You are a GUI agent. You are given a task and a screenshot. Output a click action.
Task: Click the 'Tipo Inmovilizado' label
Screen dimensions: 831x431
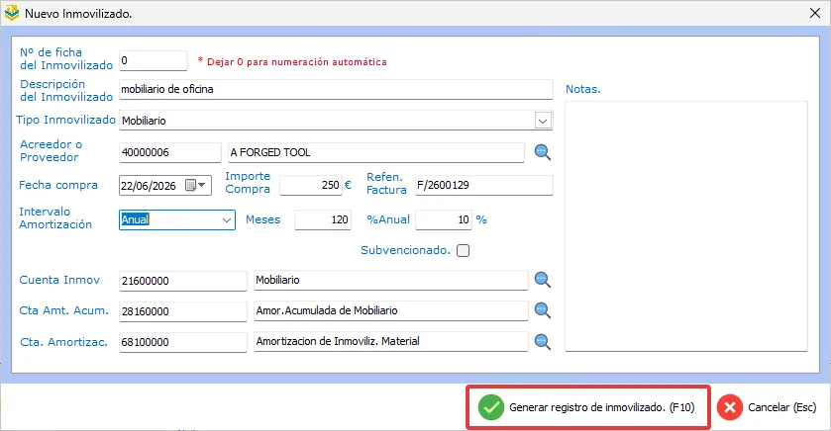point(65,120)
